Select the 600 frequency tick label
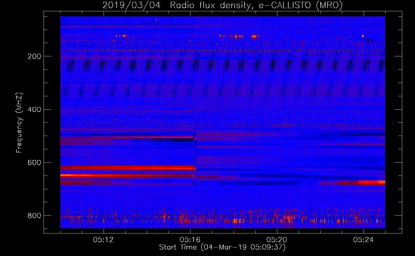Screen dimensions: 415x256 pyautogui.click(x=34, y=163)
